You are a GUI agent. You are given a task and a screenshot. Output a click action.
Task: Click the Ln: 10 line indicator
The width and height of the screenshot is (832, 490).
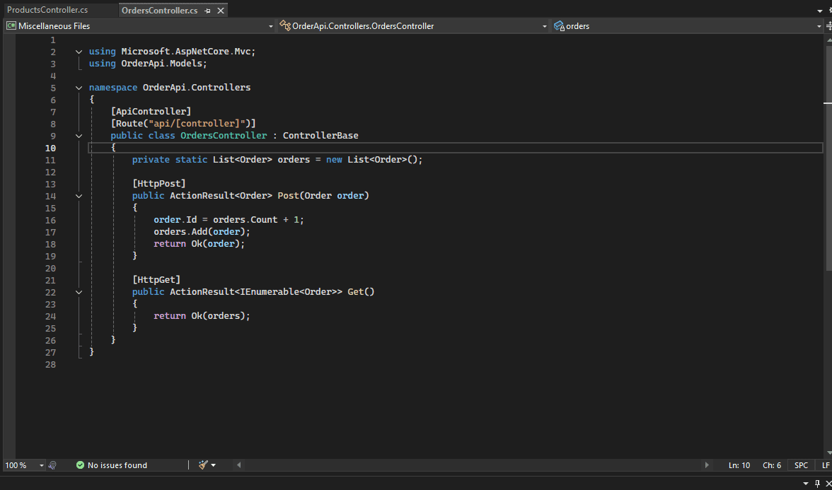pyautogui.click(x=739, y=465)
